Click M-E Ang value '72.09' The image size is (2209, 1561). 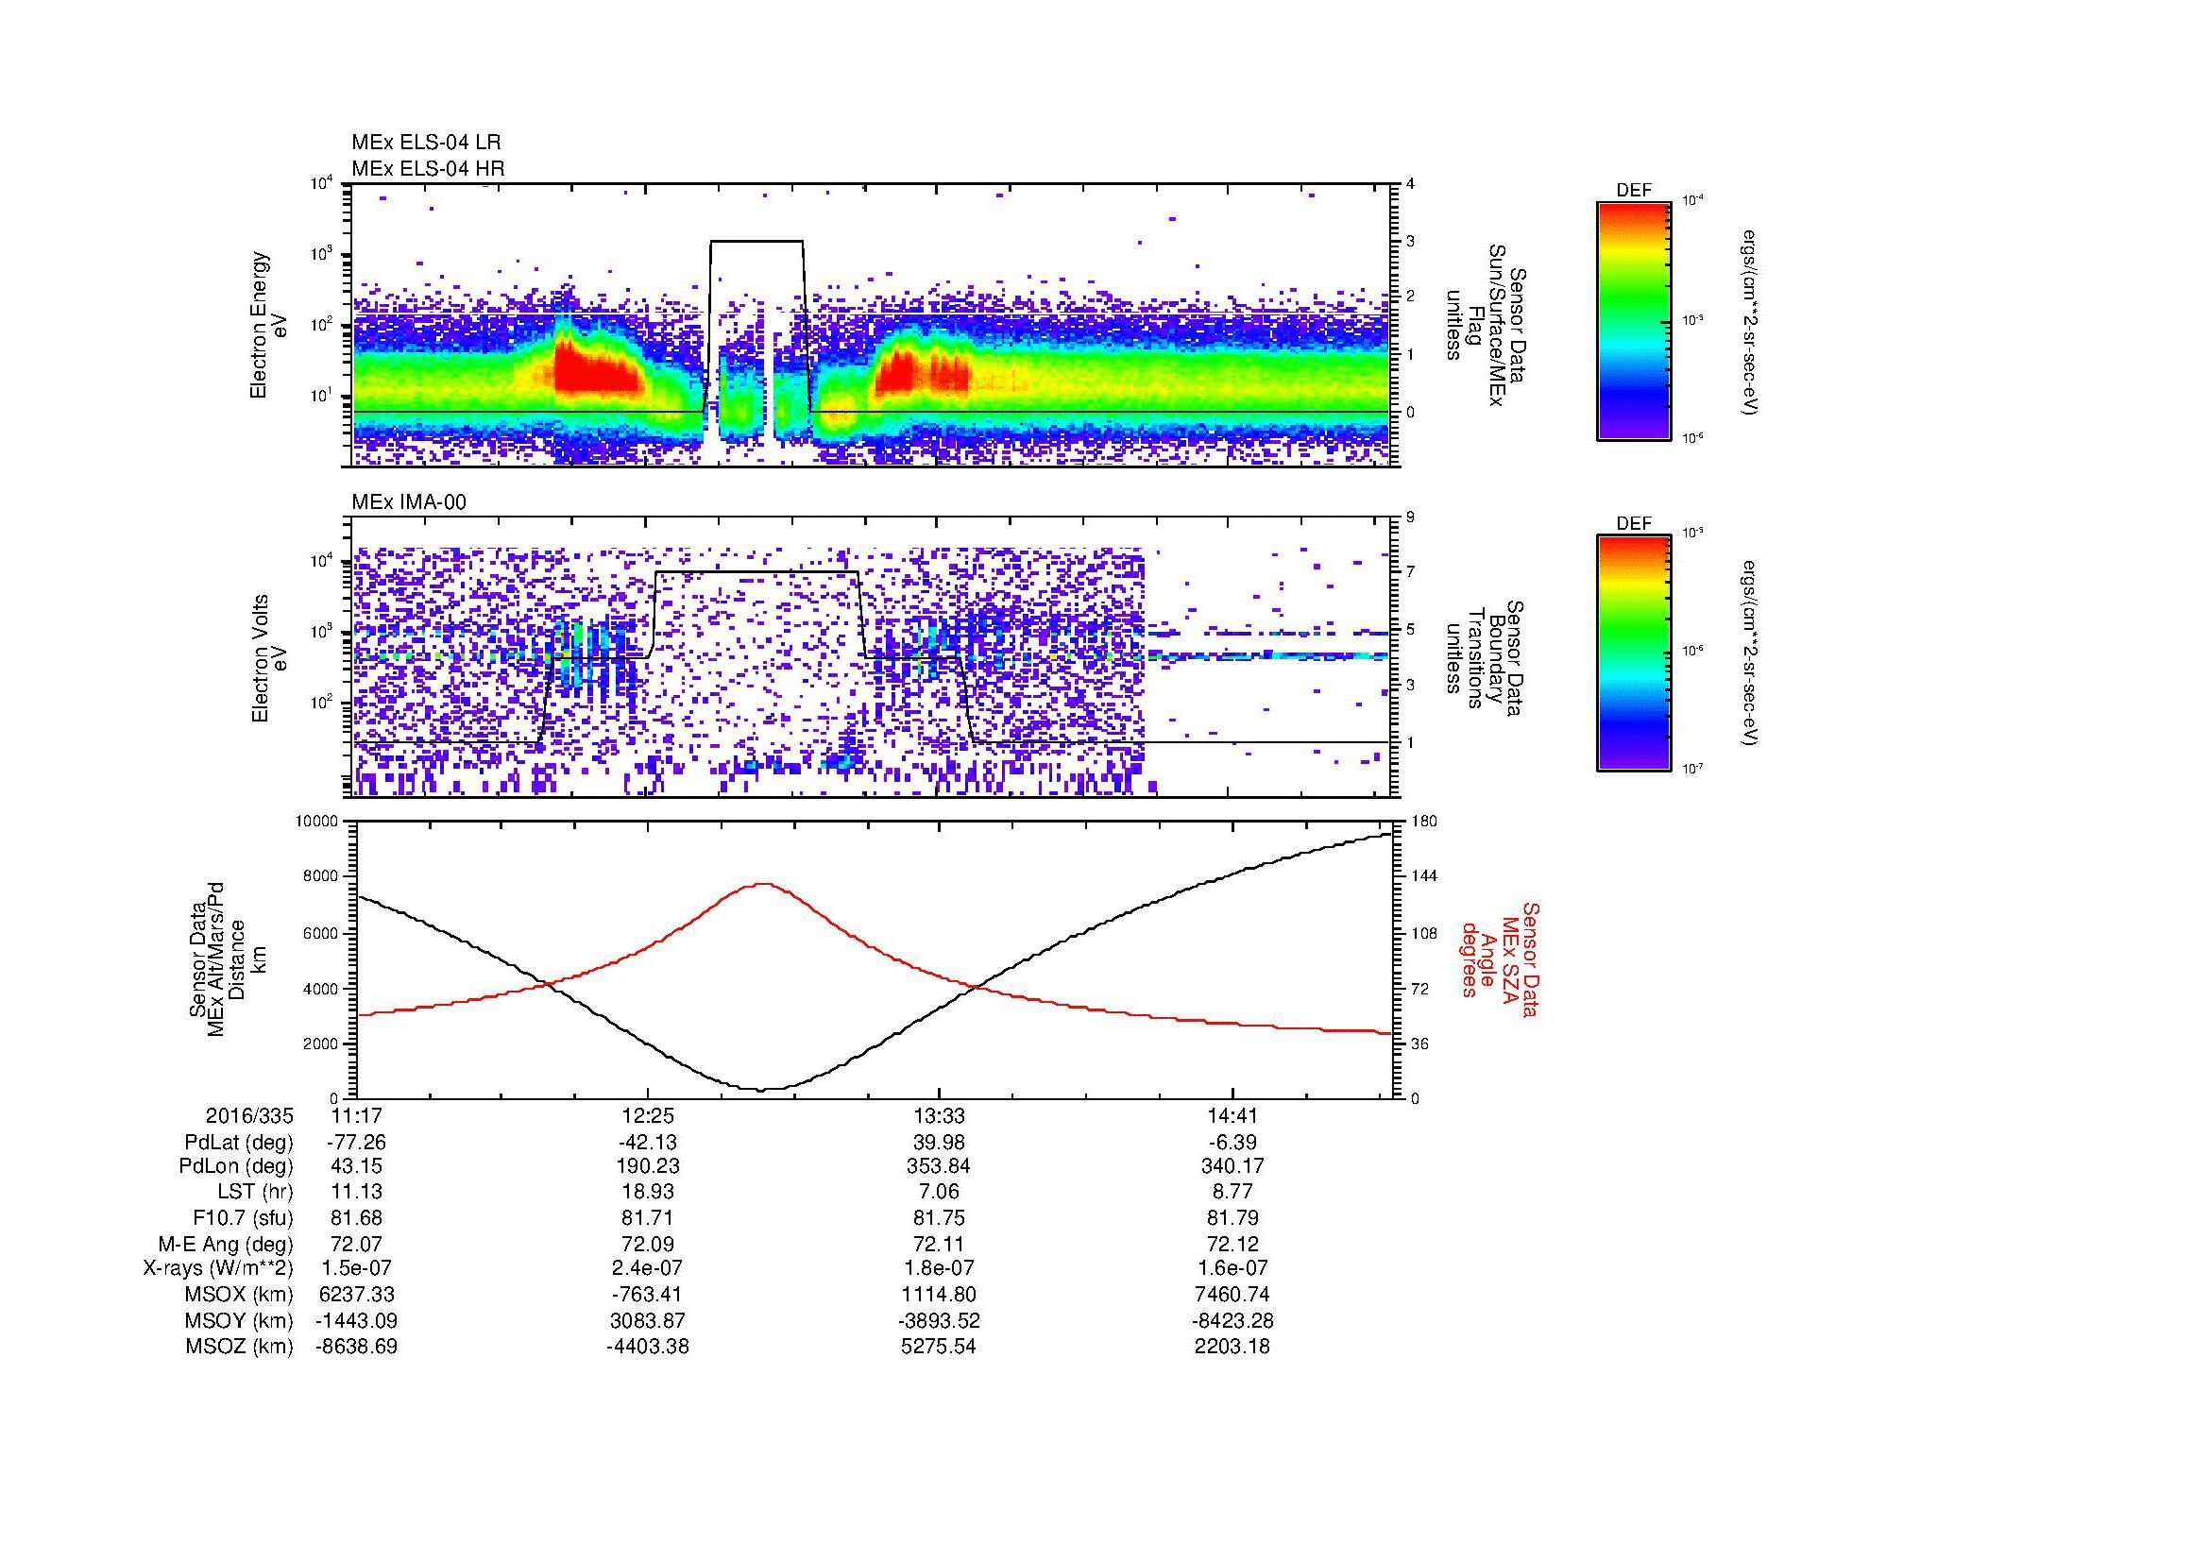tap(649, 1244)
